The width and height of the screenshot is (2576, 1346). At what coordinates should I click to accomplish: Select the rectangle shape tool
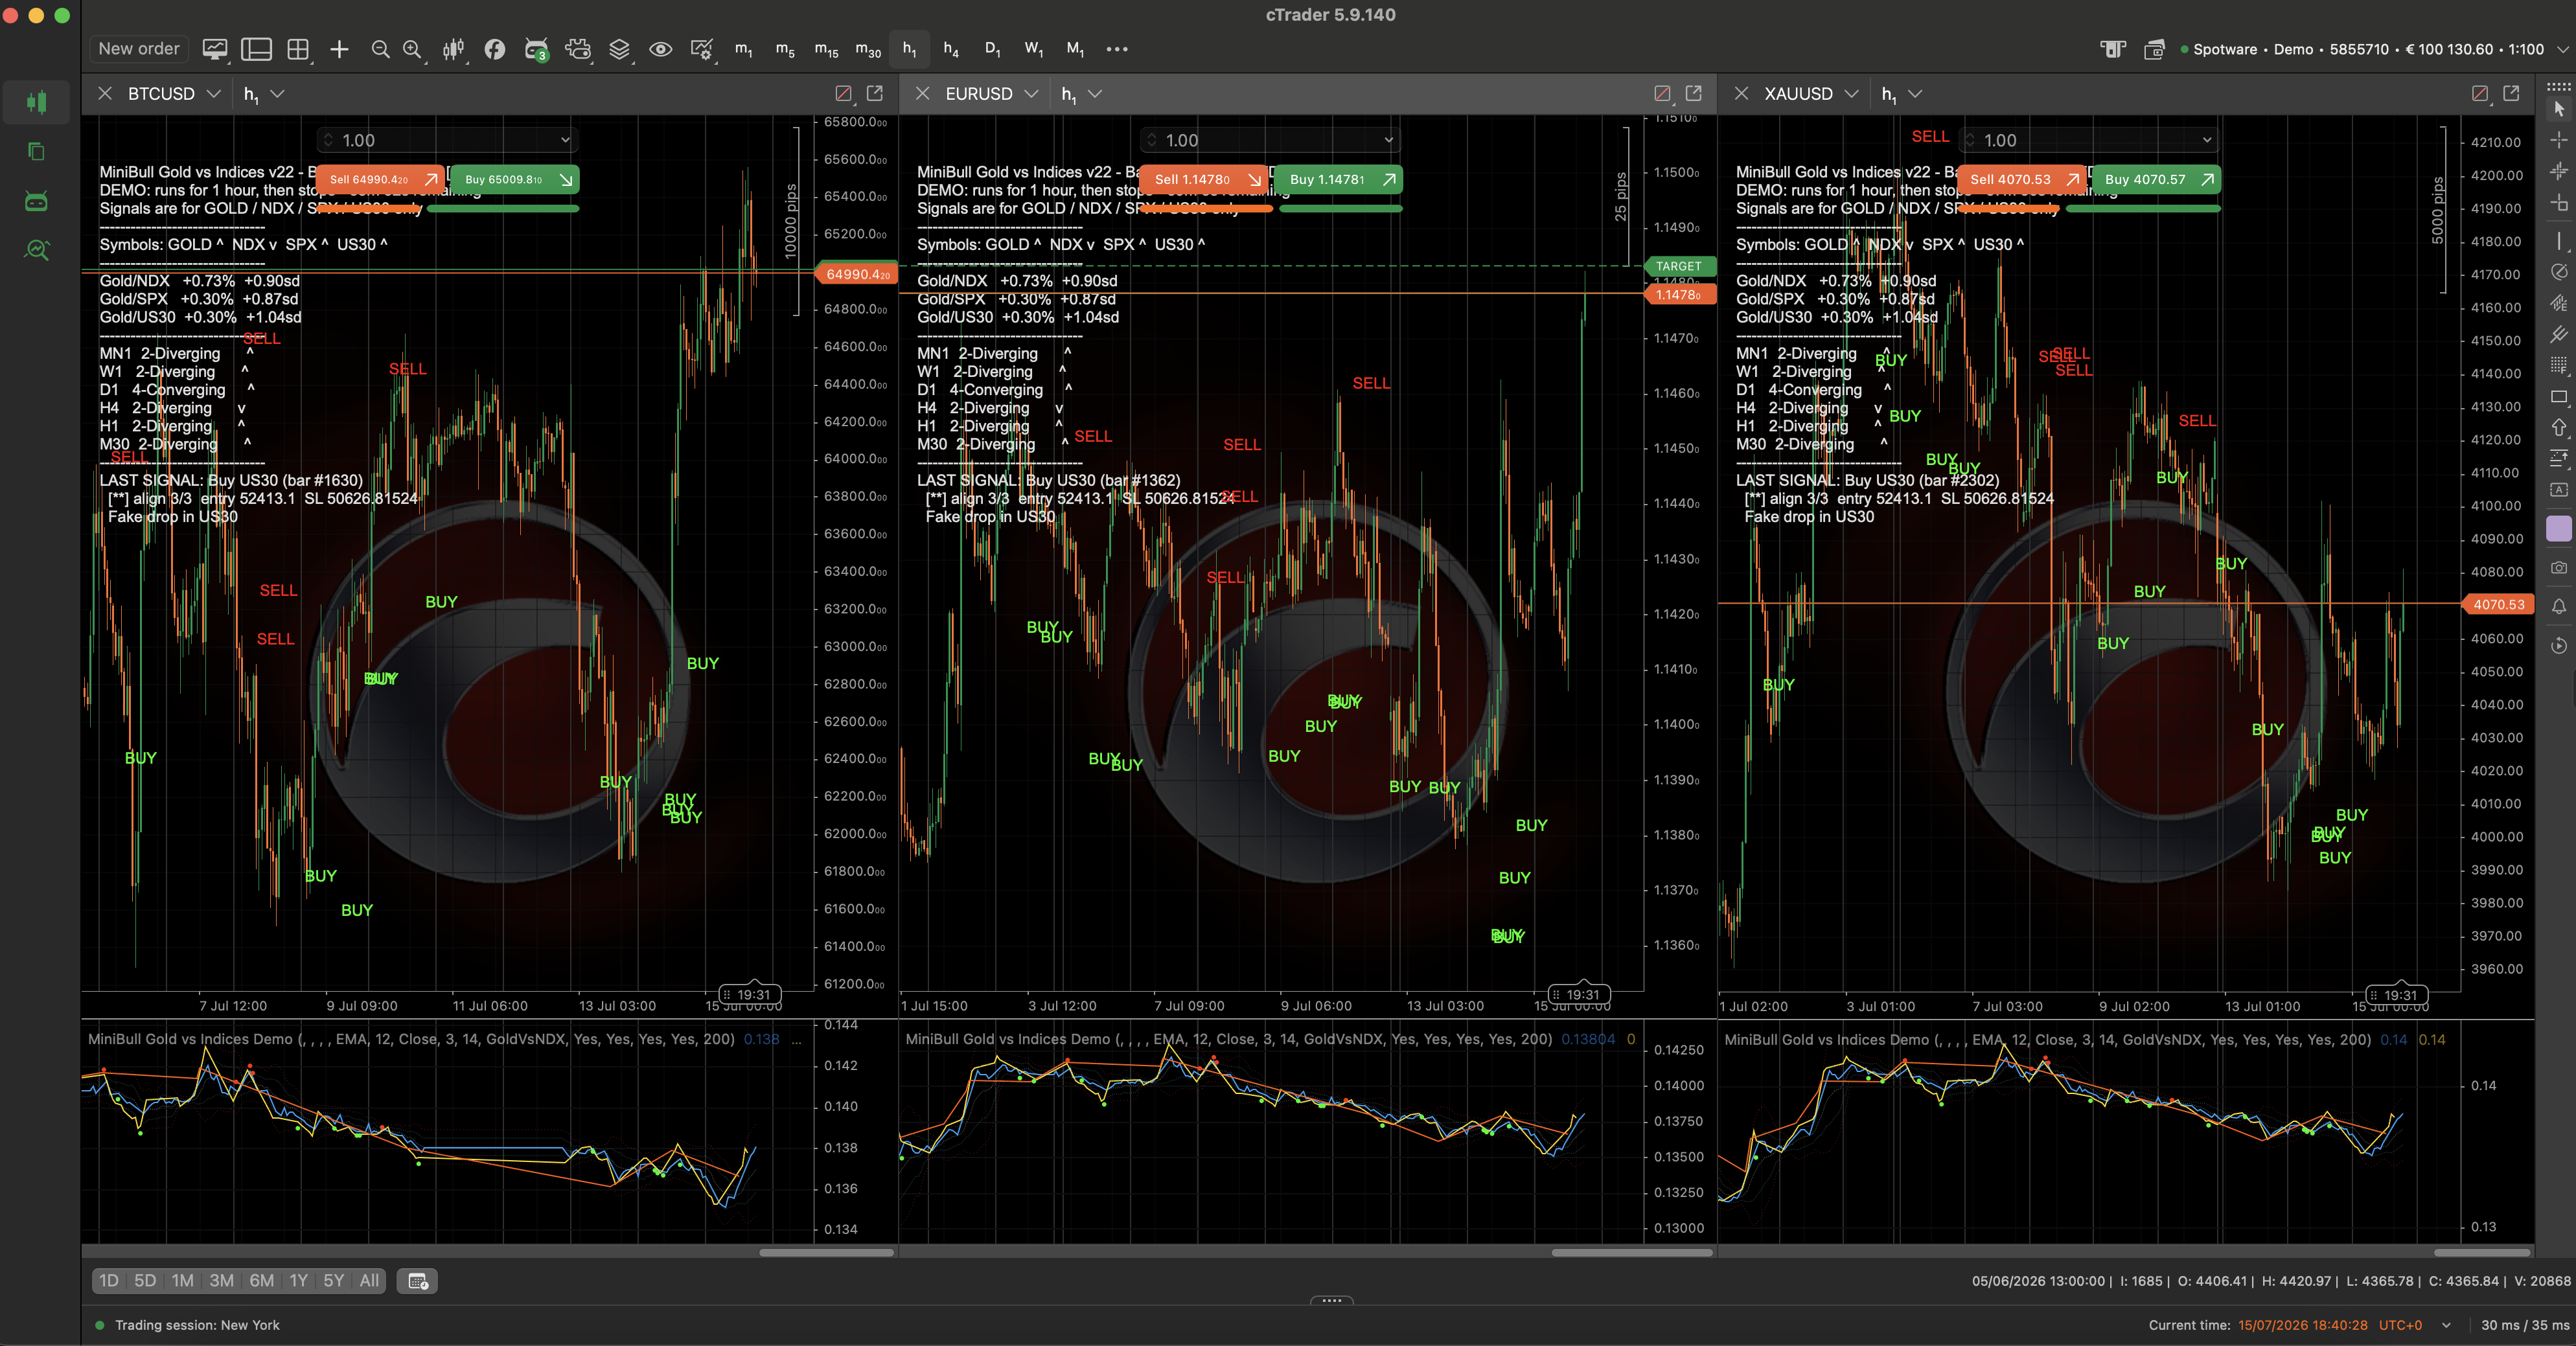[x=2558, y=397]
